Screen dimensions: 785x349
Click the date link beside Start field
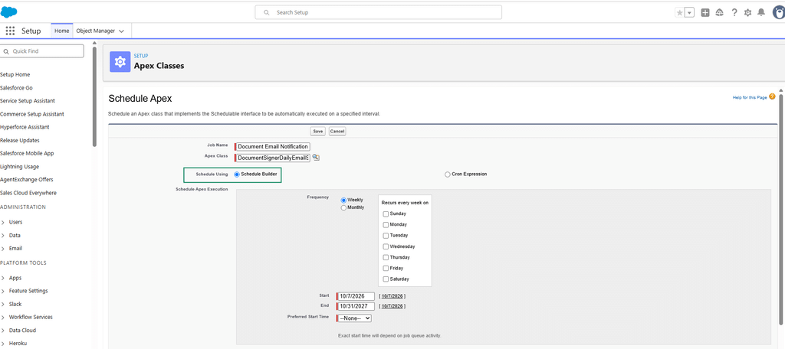[x=392, y=296]
